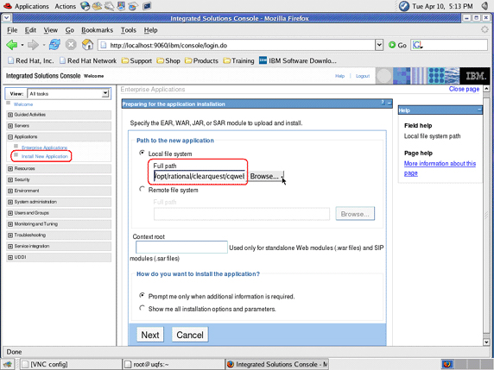This screenshot has width=494, height=370.
Task: Open the Training bookmark folder
Action: point(238,60)
